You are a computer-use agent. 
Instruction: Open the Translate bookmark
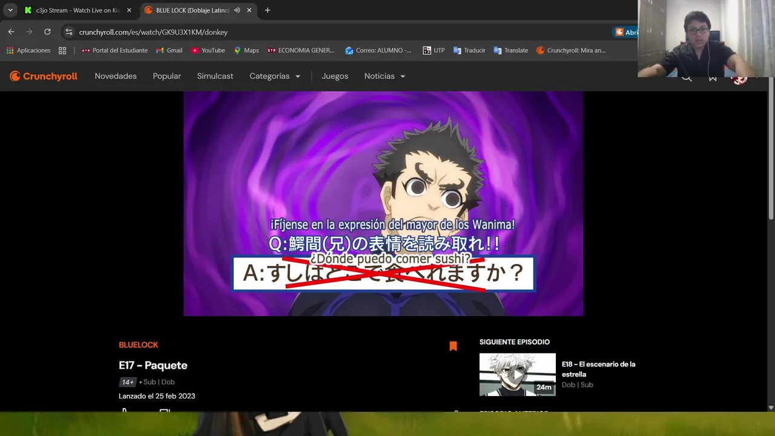[510, 50]
